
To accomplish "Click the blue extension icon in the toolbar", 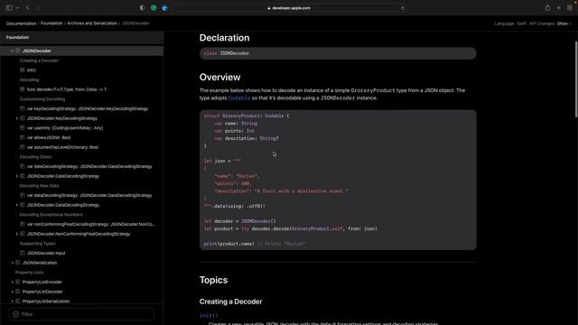I will pos(164,8).
